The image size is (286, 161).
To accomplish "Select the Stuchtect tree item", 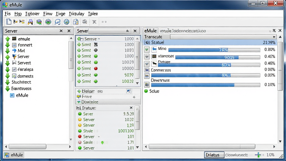I will tap(21, 82).
